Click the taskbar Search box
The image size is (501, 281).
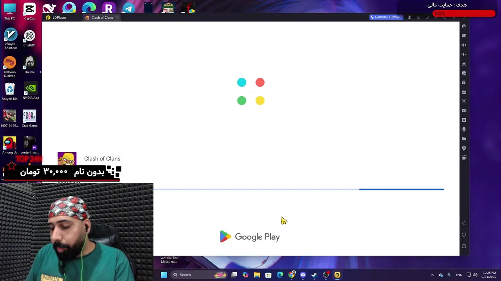click(200, 275)
